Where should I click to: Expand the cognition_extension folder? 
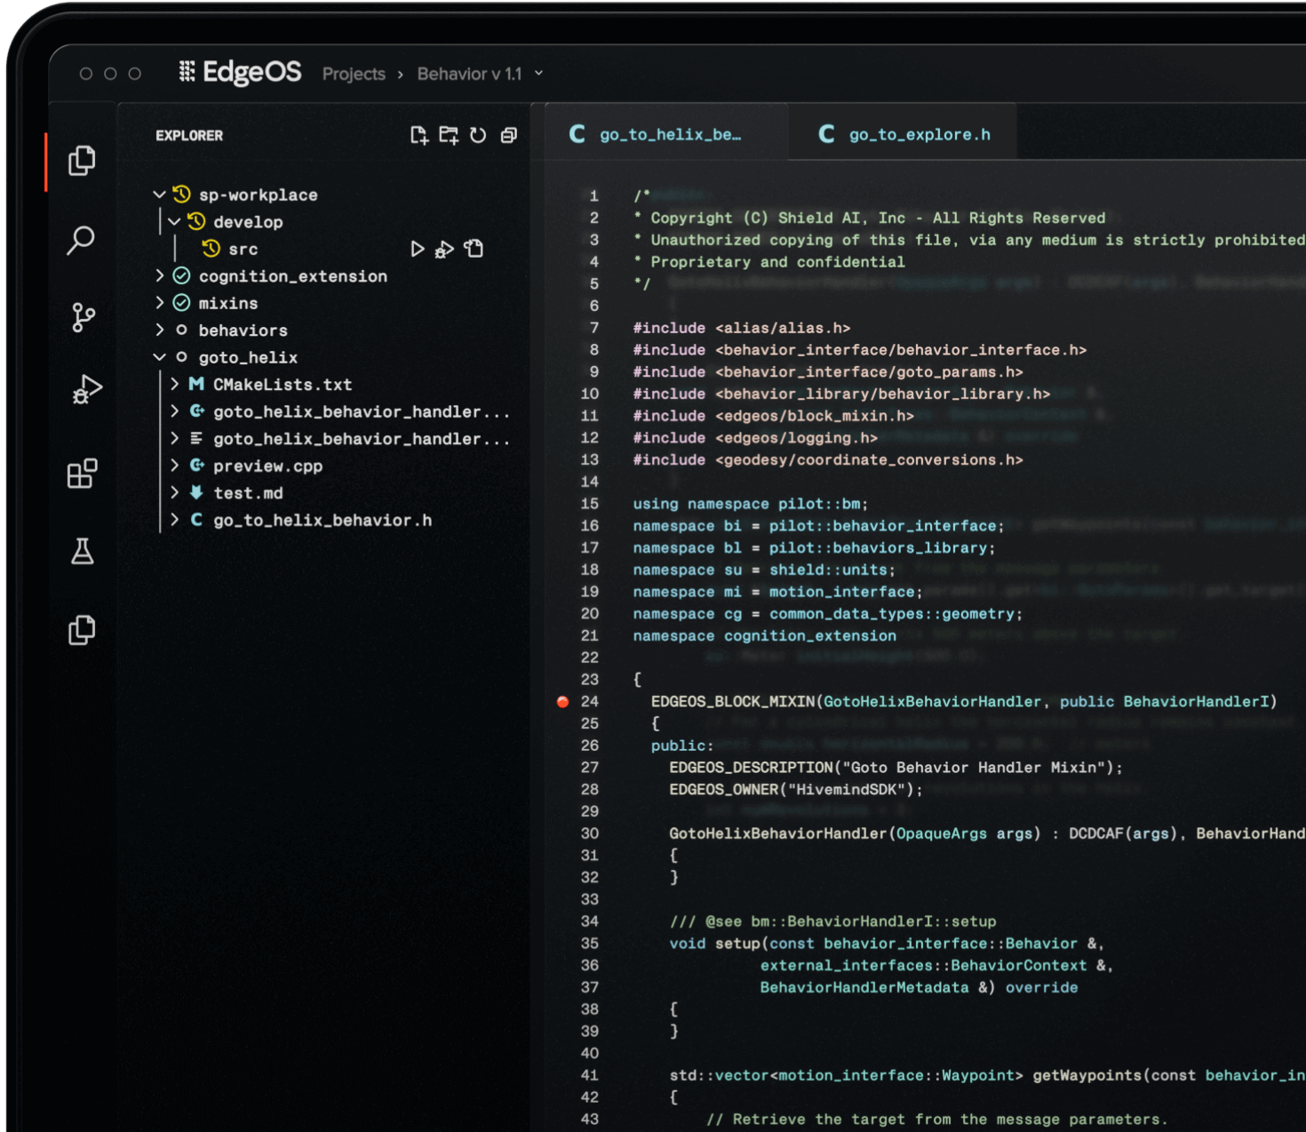[x=160, y=276]
